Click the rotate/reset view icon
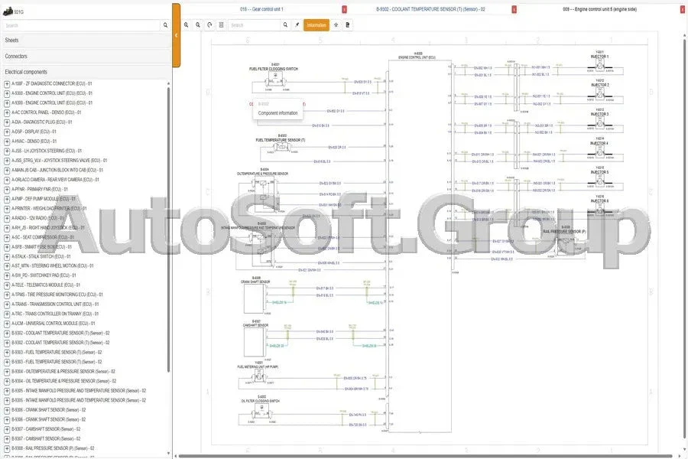688x459 pixels. [209, 25]
